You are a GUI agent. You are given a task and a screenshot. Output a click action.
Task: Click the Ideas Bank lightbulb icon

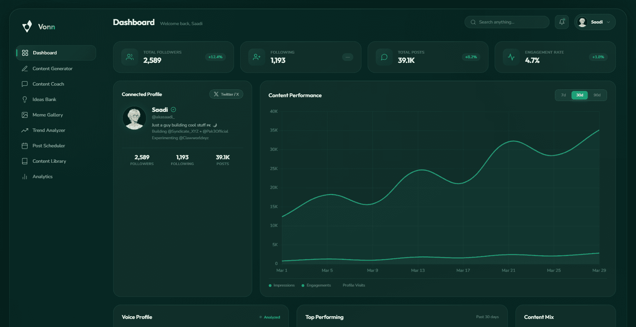click(25, 99)
